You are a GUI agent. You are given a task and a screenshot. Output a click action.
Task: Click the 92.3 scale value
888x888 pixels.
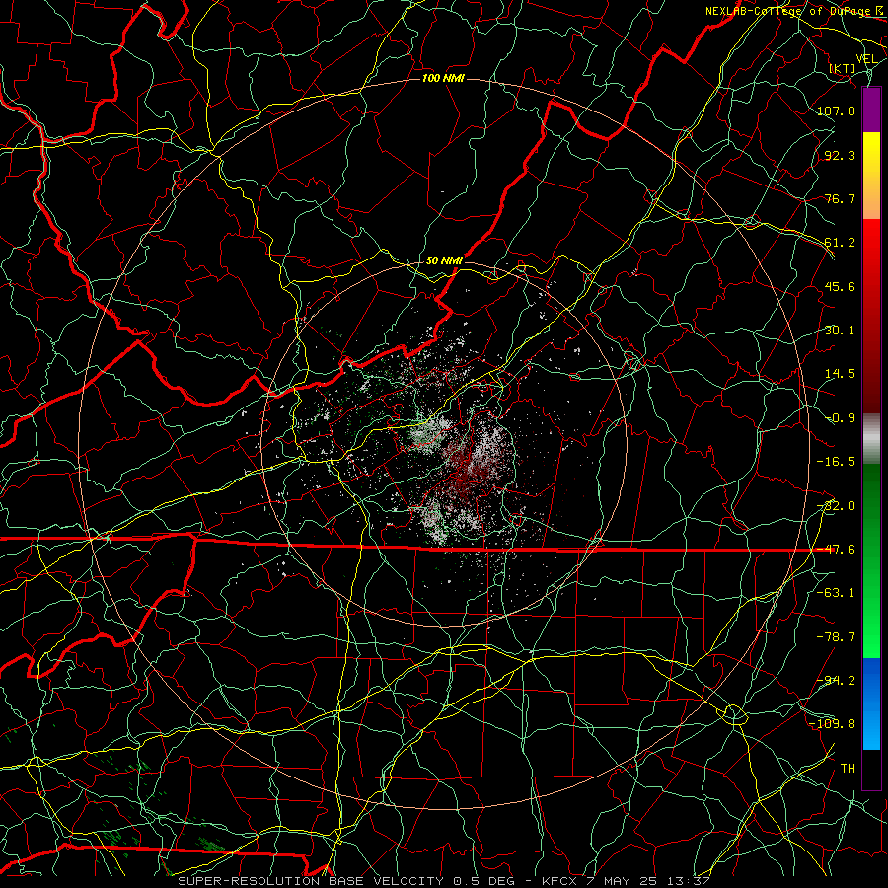click(x=840, y=155)
